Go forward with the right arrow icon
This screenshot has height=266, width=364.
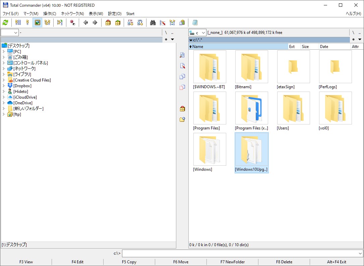(95, 22)
